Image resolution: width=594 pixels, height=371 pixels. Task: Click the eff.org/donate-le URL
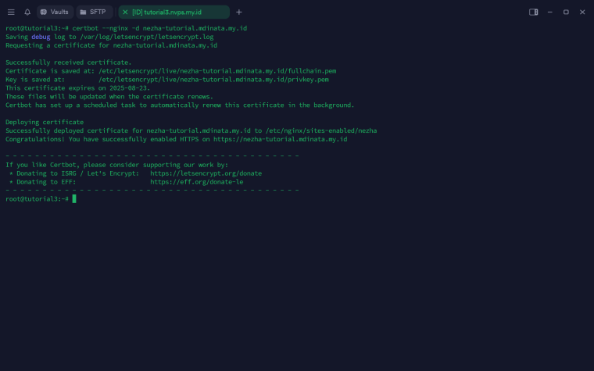click(197, 182)
